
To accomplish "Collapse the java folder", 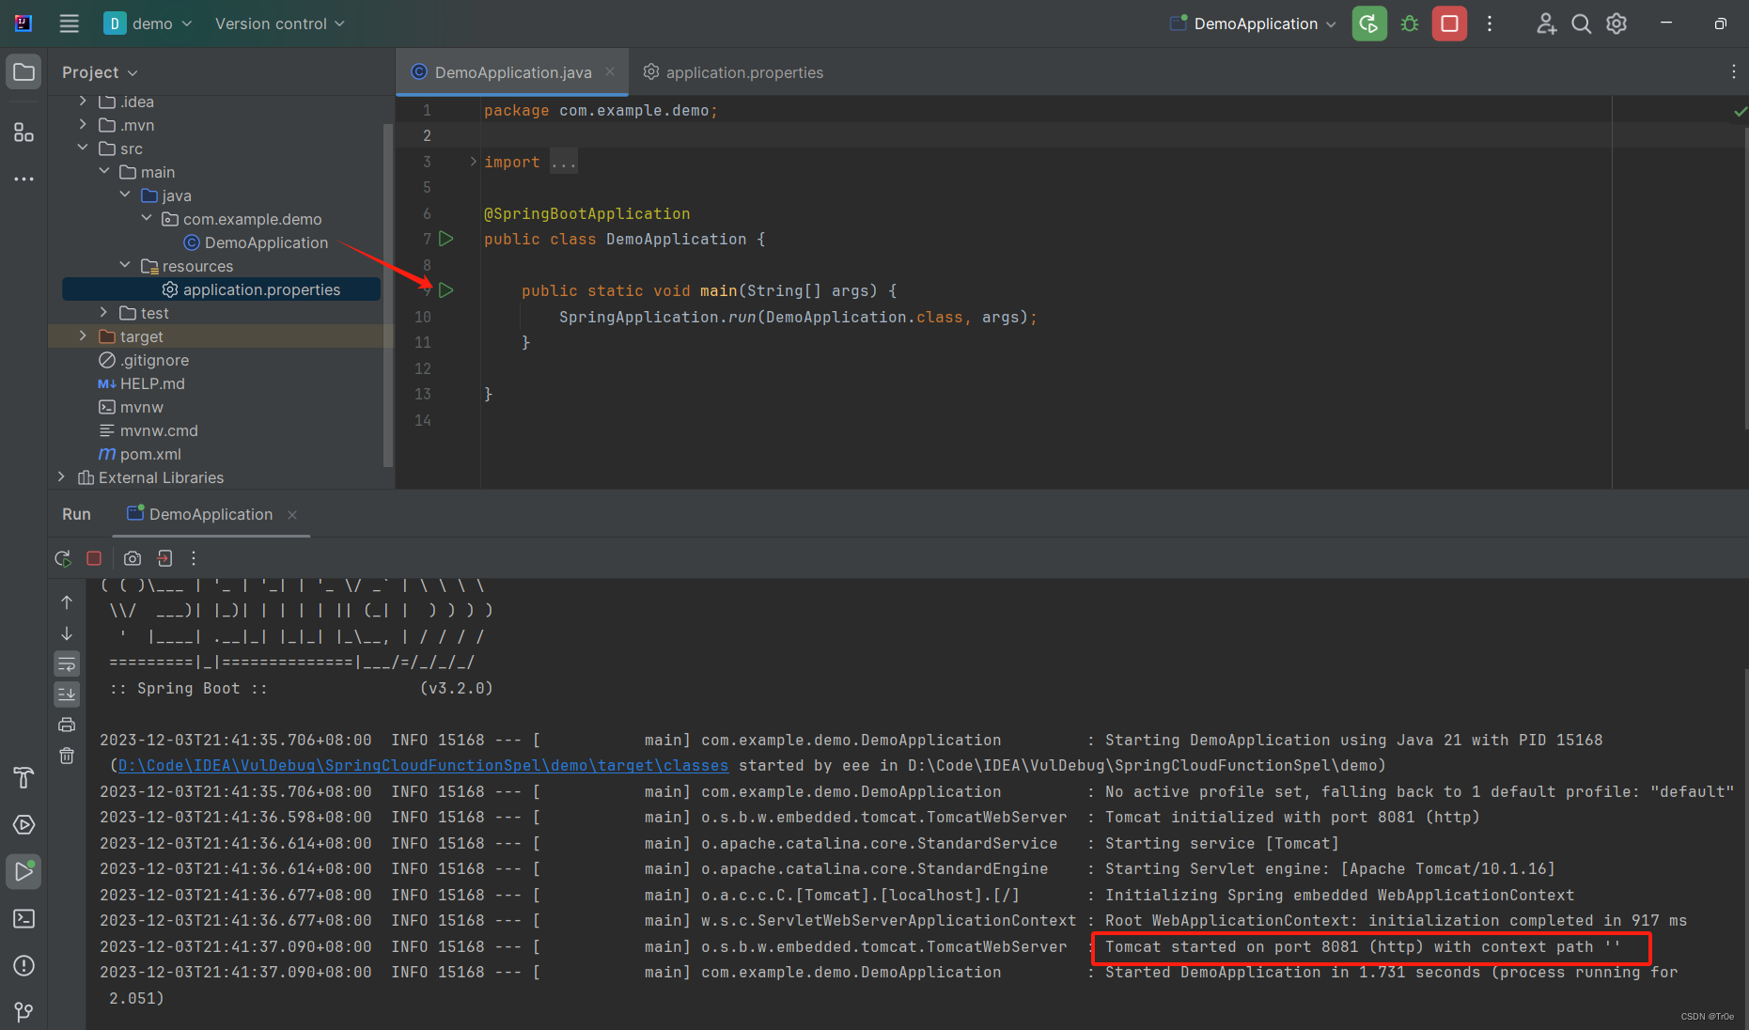I will coord(125,195).
